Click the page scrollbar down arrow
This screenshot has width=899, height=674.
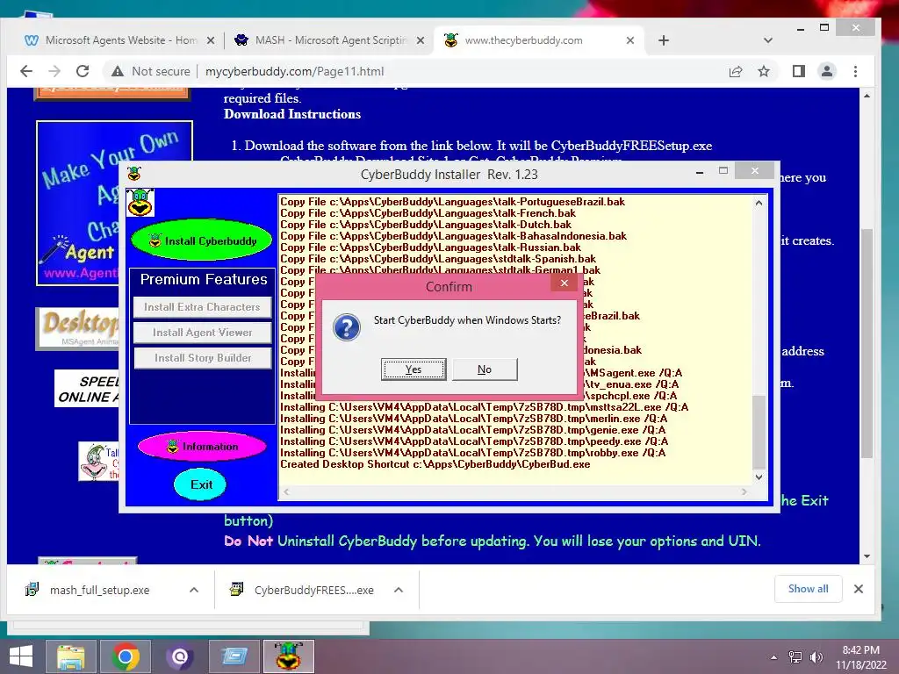click(x=867, y=556)
